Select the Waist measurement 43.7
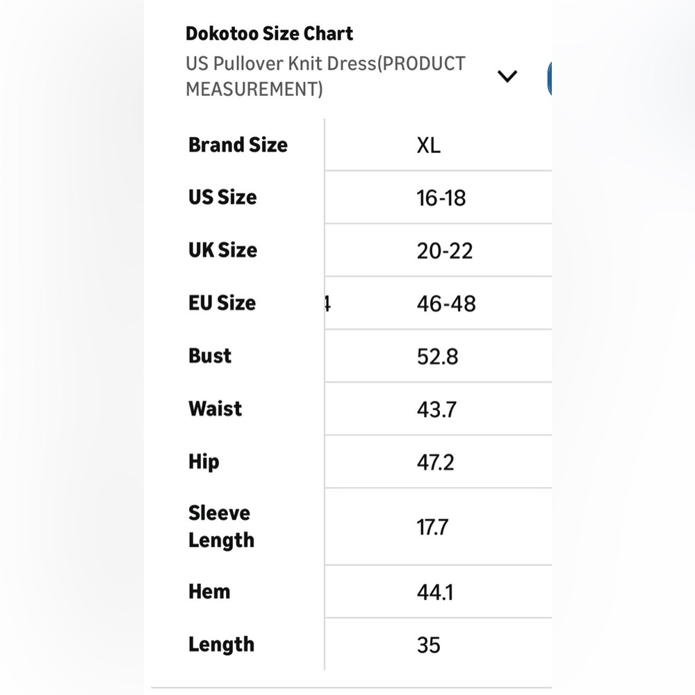This screenshot has height=695, width=695. (436, 409)
